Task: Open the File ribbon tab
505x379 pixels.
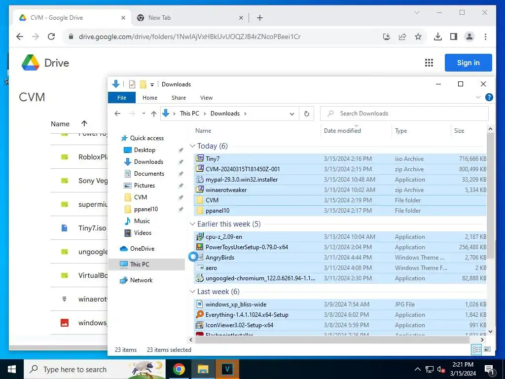Action: [x=122, y=98]
